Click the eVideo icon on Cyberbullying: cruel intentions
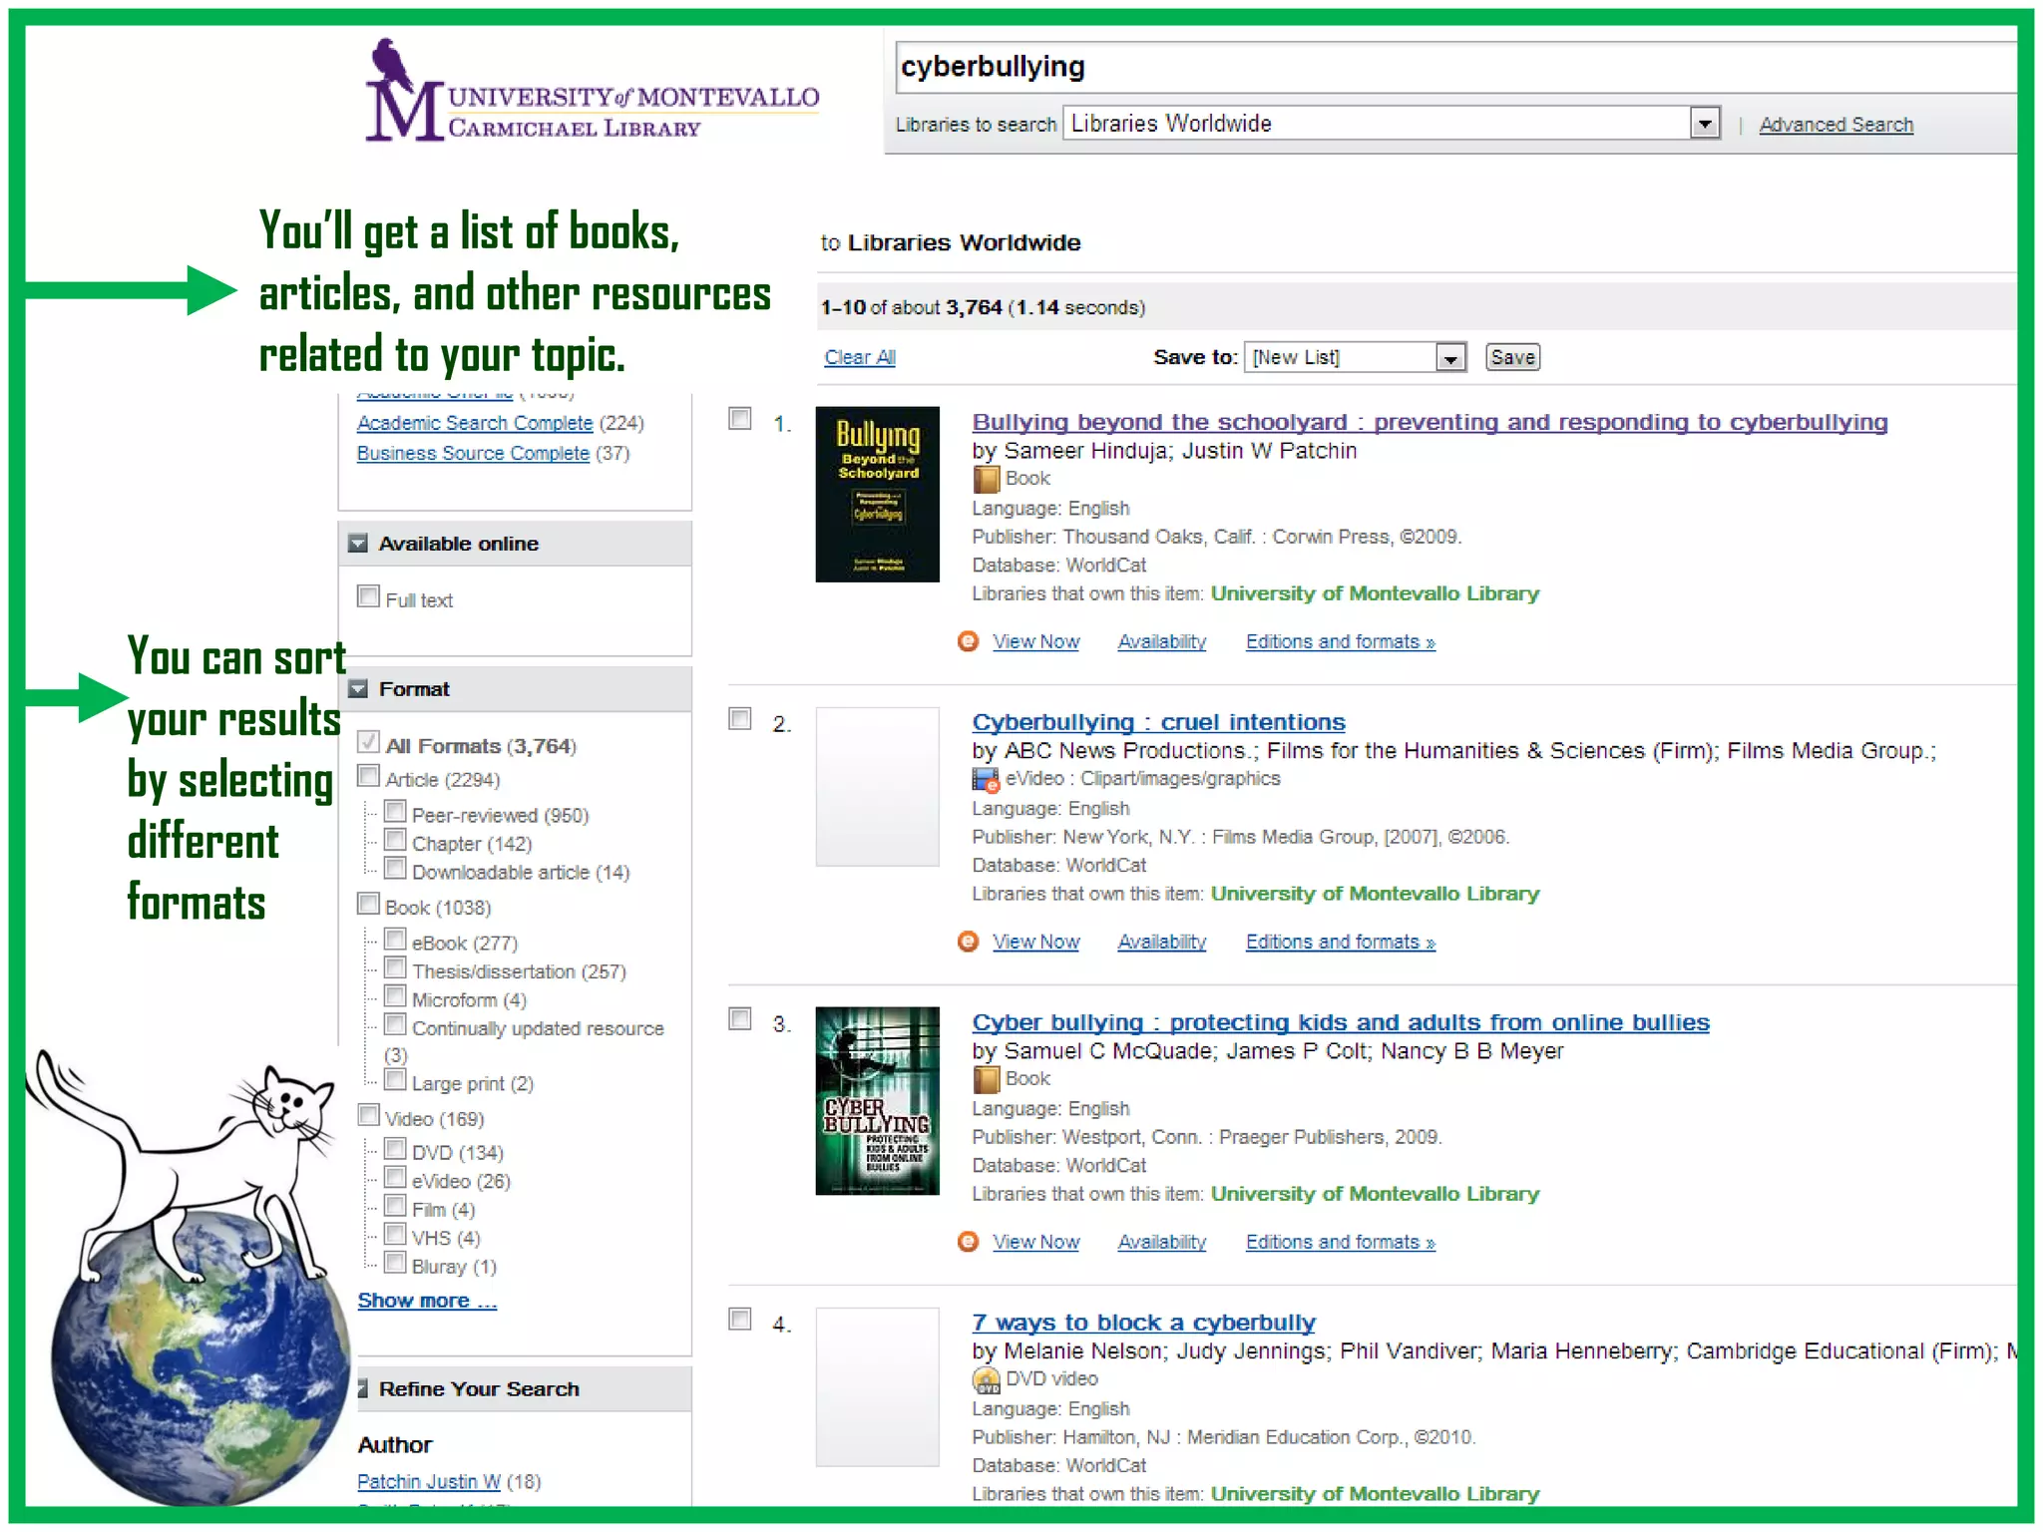 coord(986,780)
